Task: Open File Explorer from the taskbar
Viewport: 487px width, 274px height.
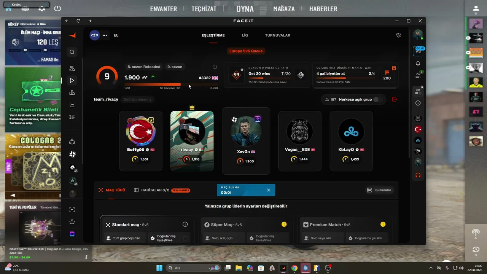Action: pos(239,268)
